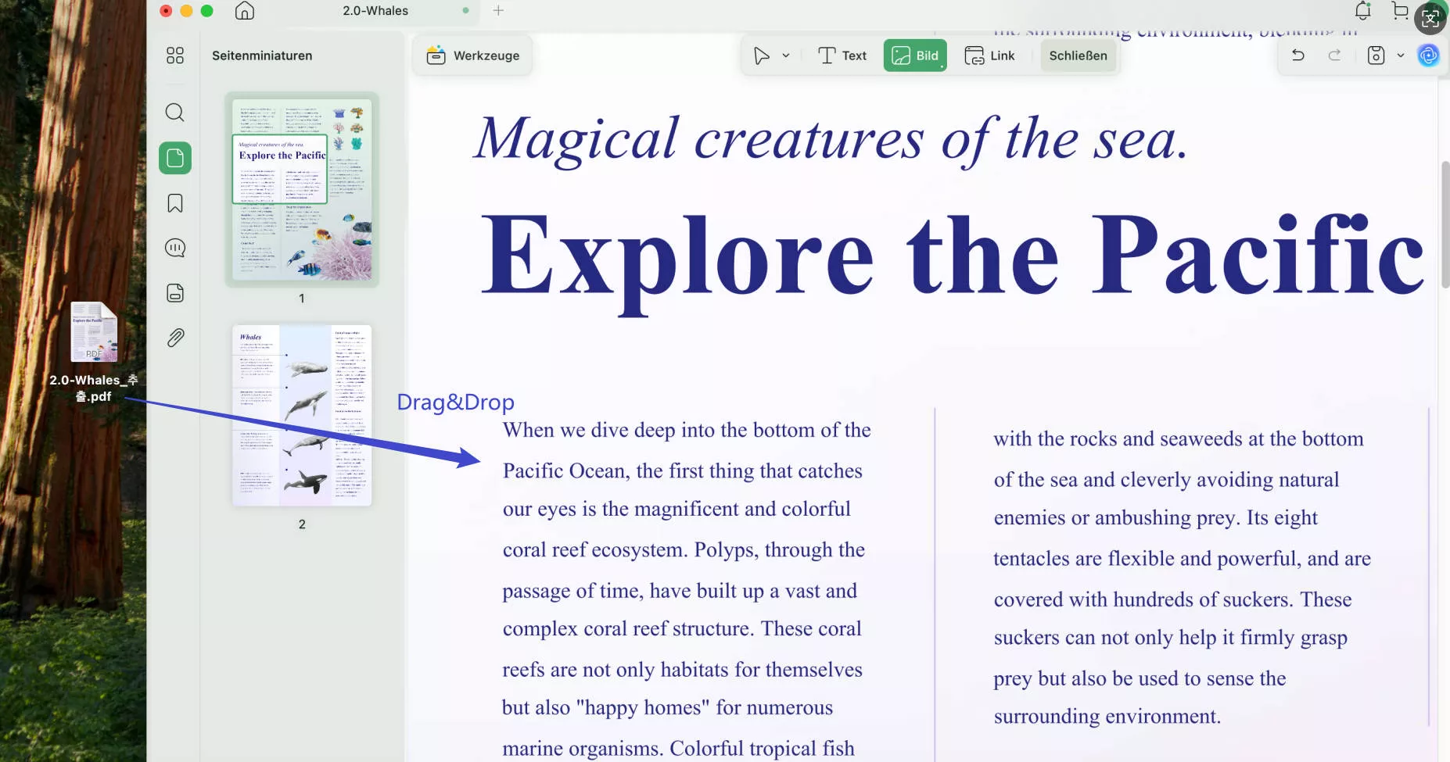The height and width of the screenshot is (762, 1450).
Task: Select the 2.0-Whales_추출.pdf desktop file
Action: tap(94, 352)
